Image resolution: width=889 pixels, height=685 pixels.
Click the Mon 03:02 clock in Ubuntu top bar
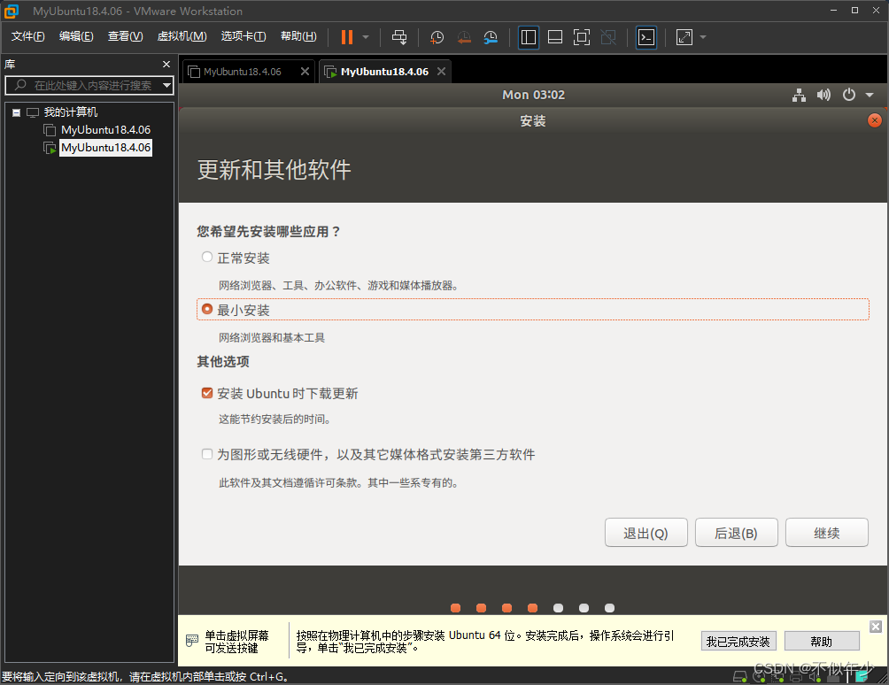[534, 96]
